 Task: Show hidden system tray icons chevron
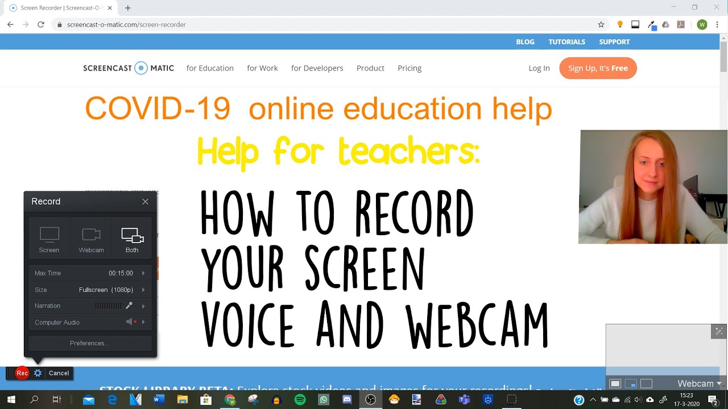tap(593, 400)
